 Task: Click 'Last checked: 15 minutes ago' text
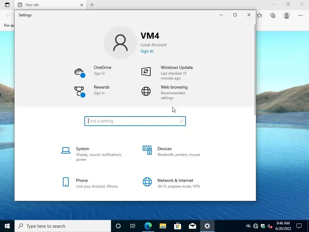174,76
